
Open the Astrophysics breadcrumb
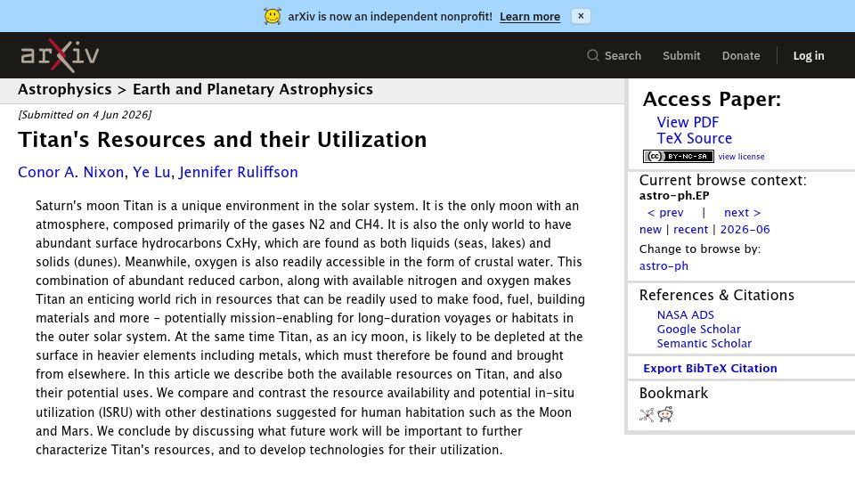click(64, 89)
